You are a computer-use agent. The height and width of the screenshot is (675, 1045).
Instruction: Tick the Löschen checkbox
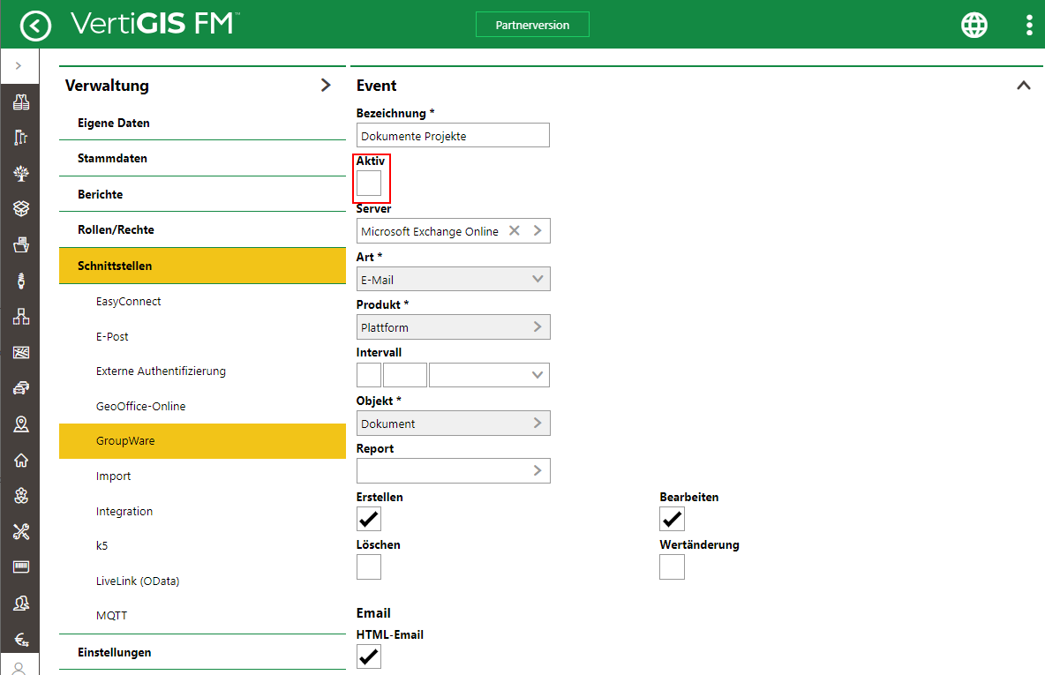[x=369, y=567]
